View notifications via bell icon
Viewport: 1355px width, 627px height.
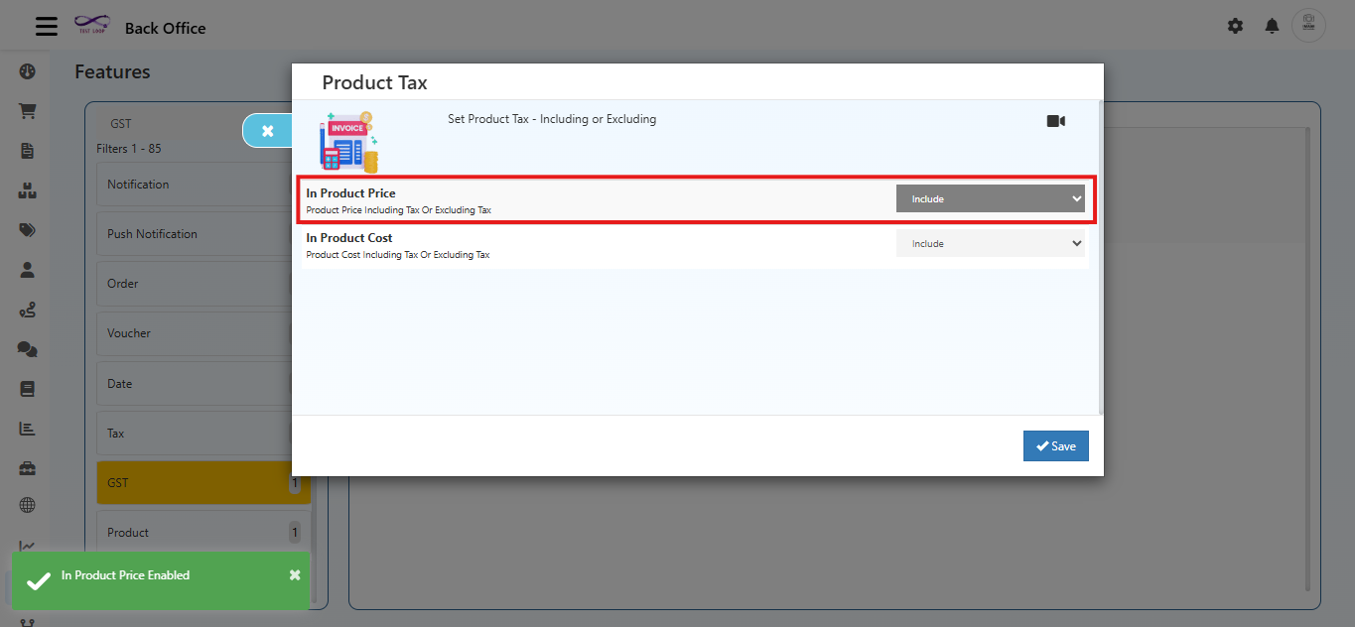pos(1272,27)
